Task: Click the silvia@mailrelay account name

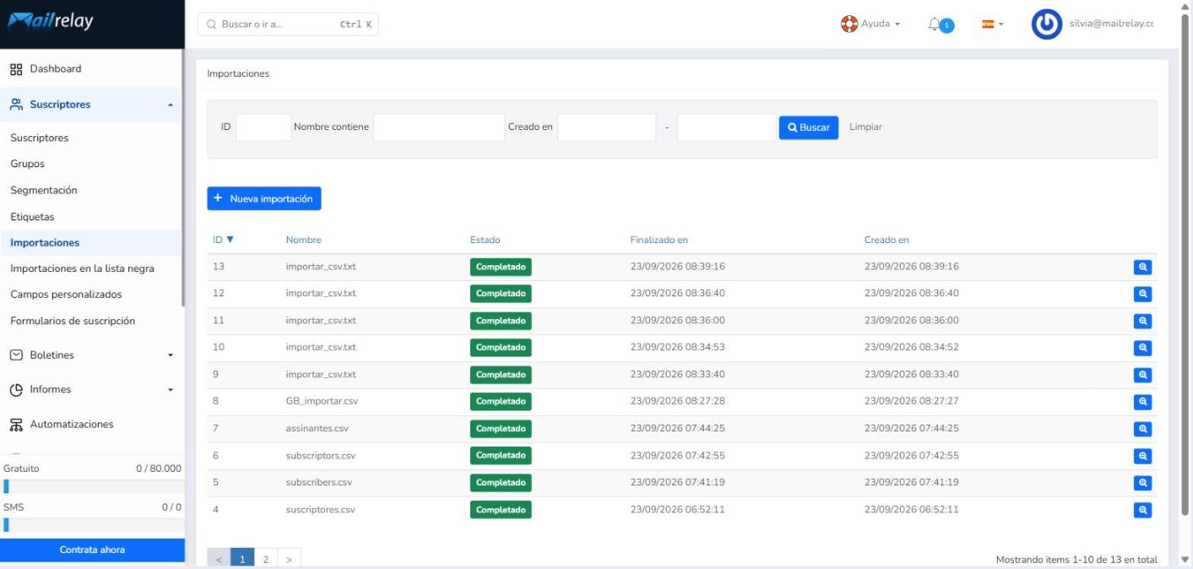Action: 1111,24
